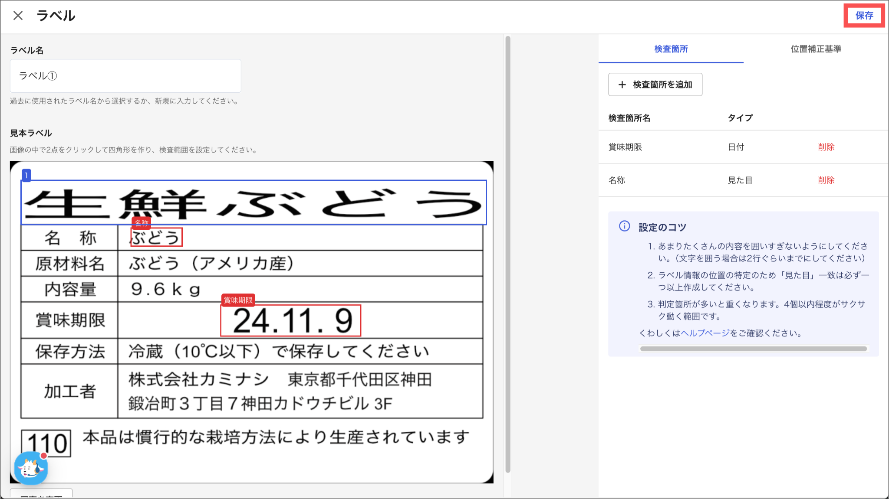Screen dimensions: 889x499
Task: Select the 名称 row in inspection list
Action: pyautogui.click(x=617, y=180)
